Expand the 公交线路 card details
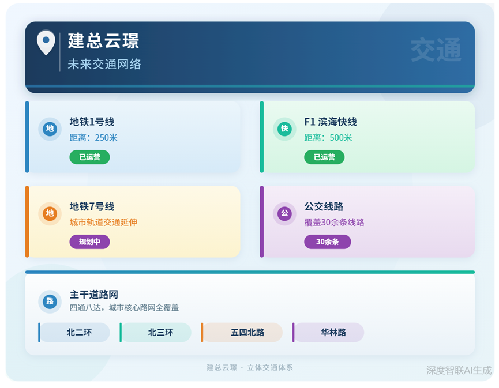Screen dimensions: 499x388 coord(367,221)
